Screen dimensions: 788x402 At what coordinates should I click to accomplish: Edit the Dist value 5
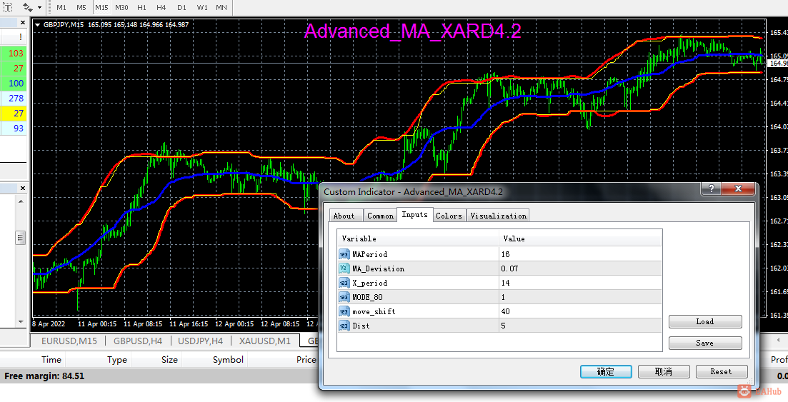point(580,326)
